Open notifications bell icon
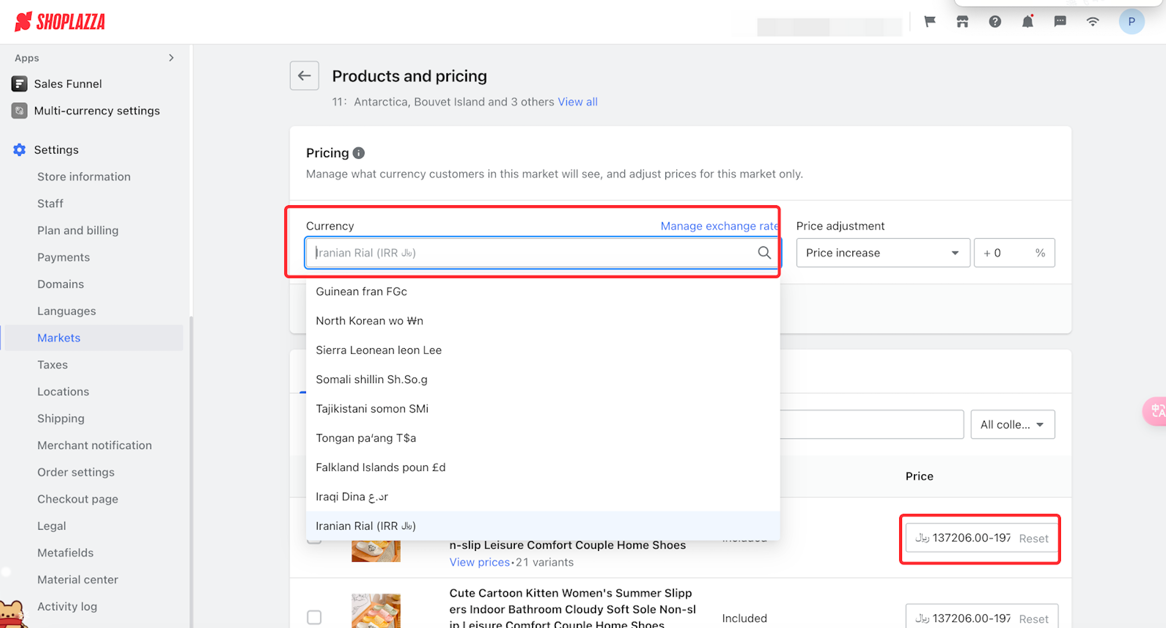Image resolution: width=1166 pixels, height=628 pixels. point(1027,21)
